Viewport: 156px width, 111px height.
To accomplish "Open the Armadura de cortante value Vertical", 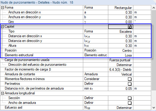I will (121, 74).
